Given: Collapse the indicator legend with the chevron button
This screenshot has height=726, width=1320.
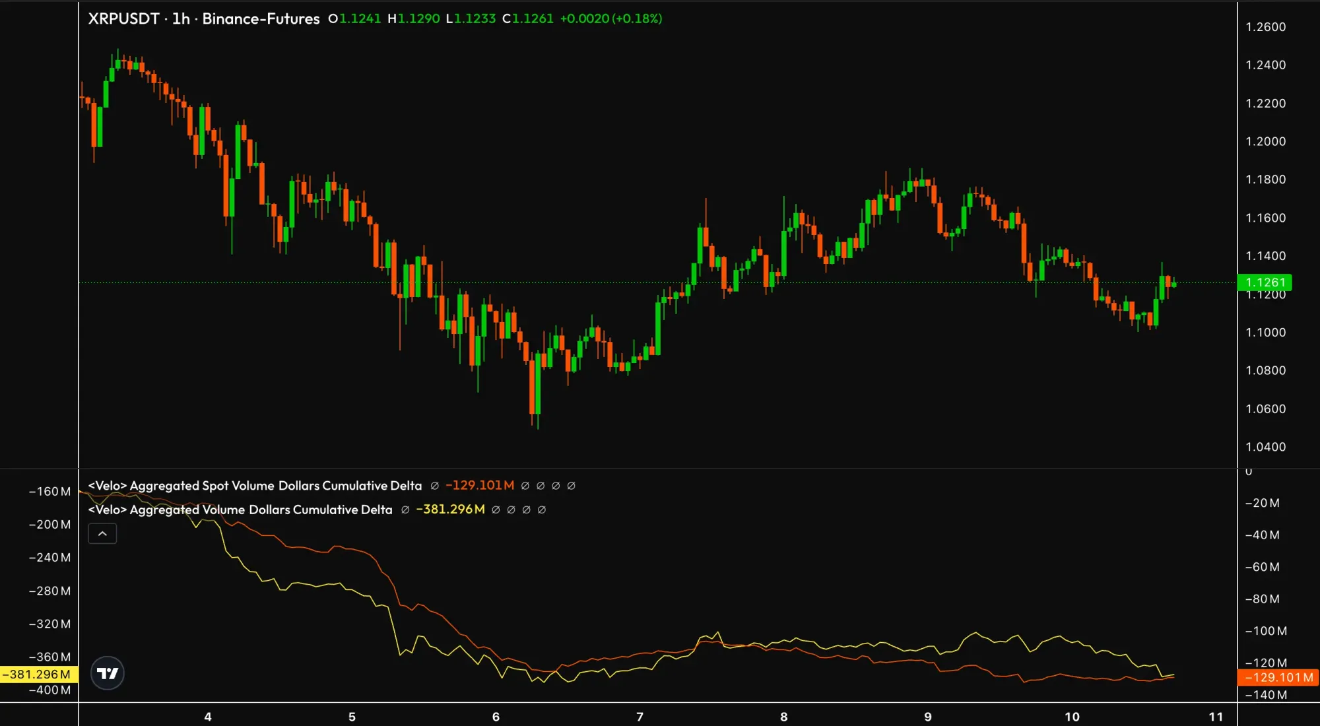Looking at the screenshot, I should click(x=102, y=533).
